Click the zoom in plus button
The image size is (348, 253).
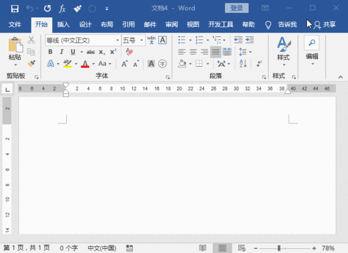[314, 248]
